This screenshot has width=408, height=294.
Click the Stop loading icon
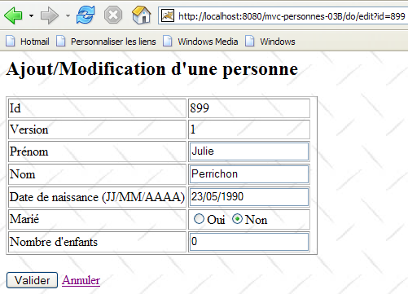coord(113,15)
